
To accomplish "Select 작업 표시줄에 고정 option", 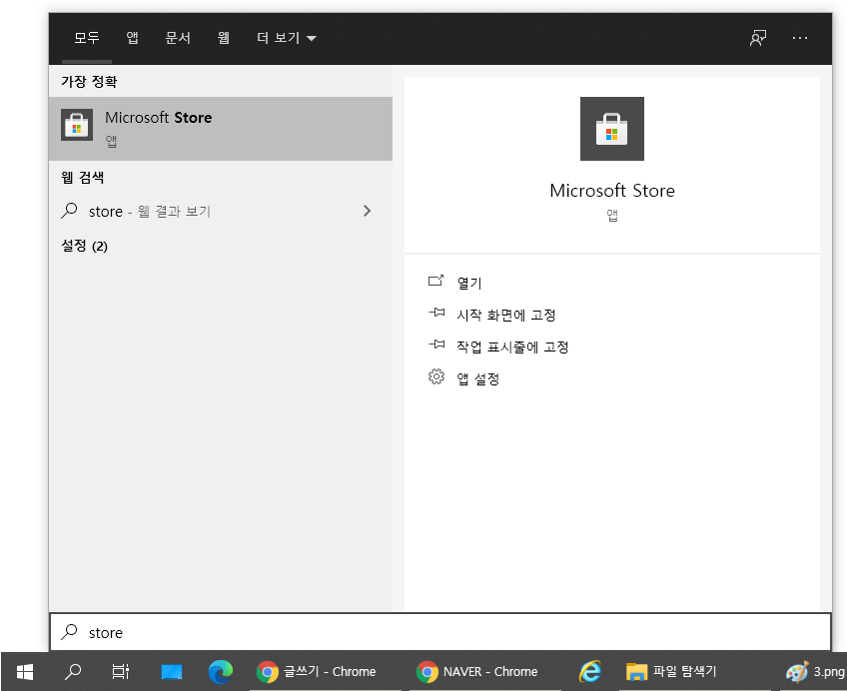I will (x=512, y=346).
